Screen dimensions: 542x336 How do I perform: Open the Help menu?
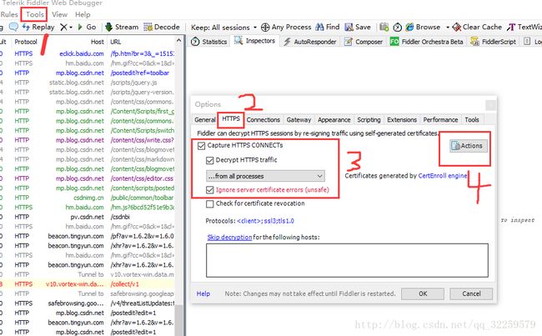click(83, 14)
